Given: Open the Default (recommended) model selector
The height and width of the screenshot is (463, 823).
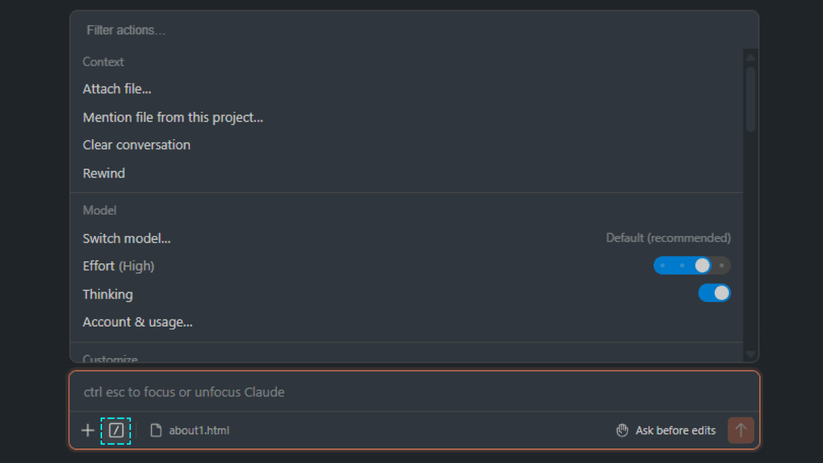Looking at the screenshot, I should pos(668,238).
